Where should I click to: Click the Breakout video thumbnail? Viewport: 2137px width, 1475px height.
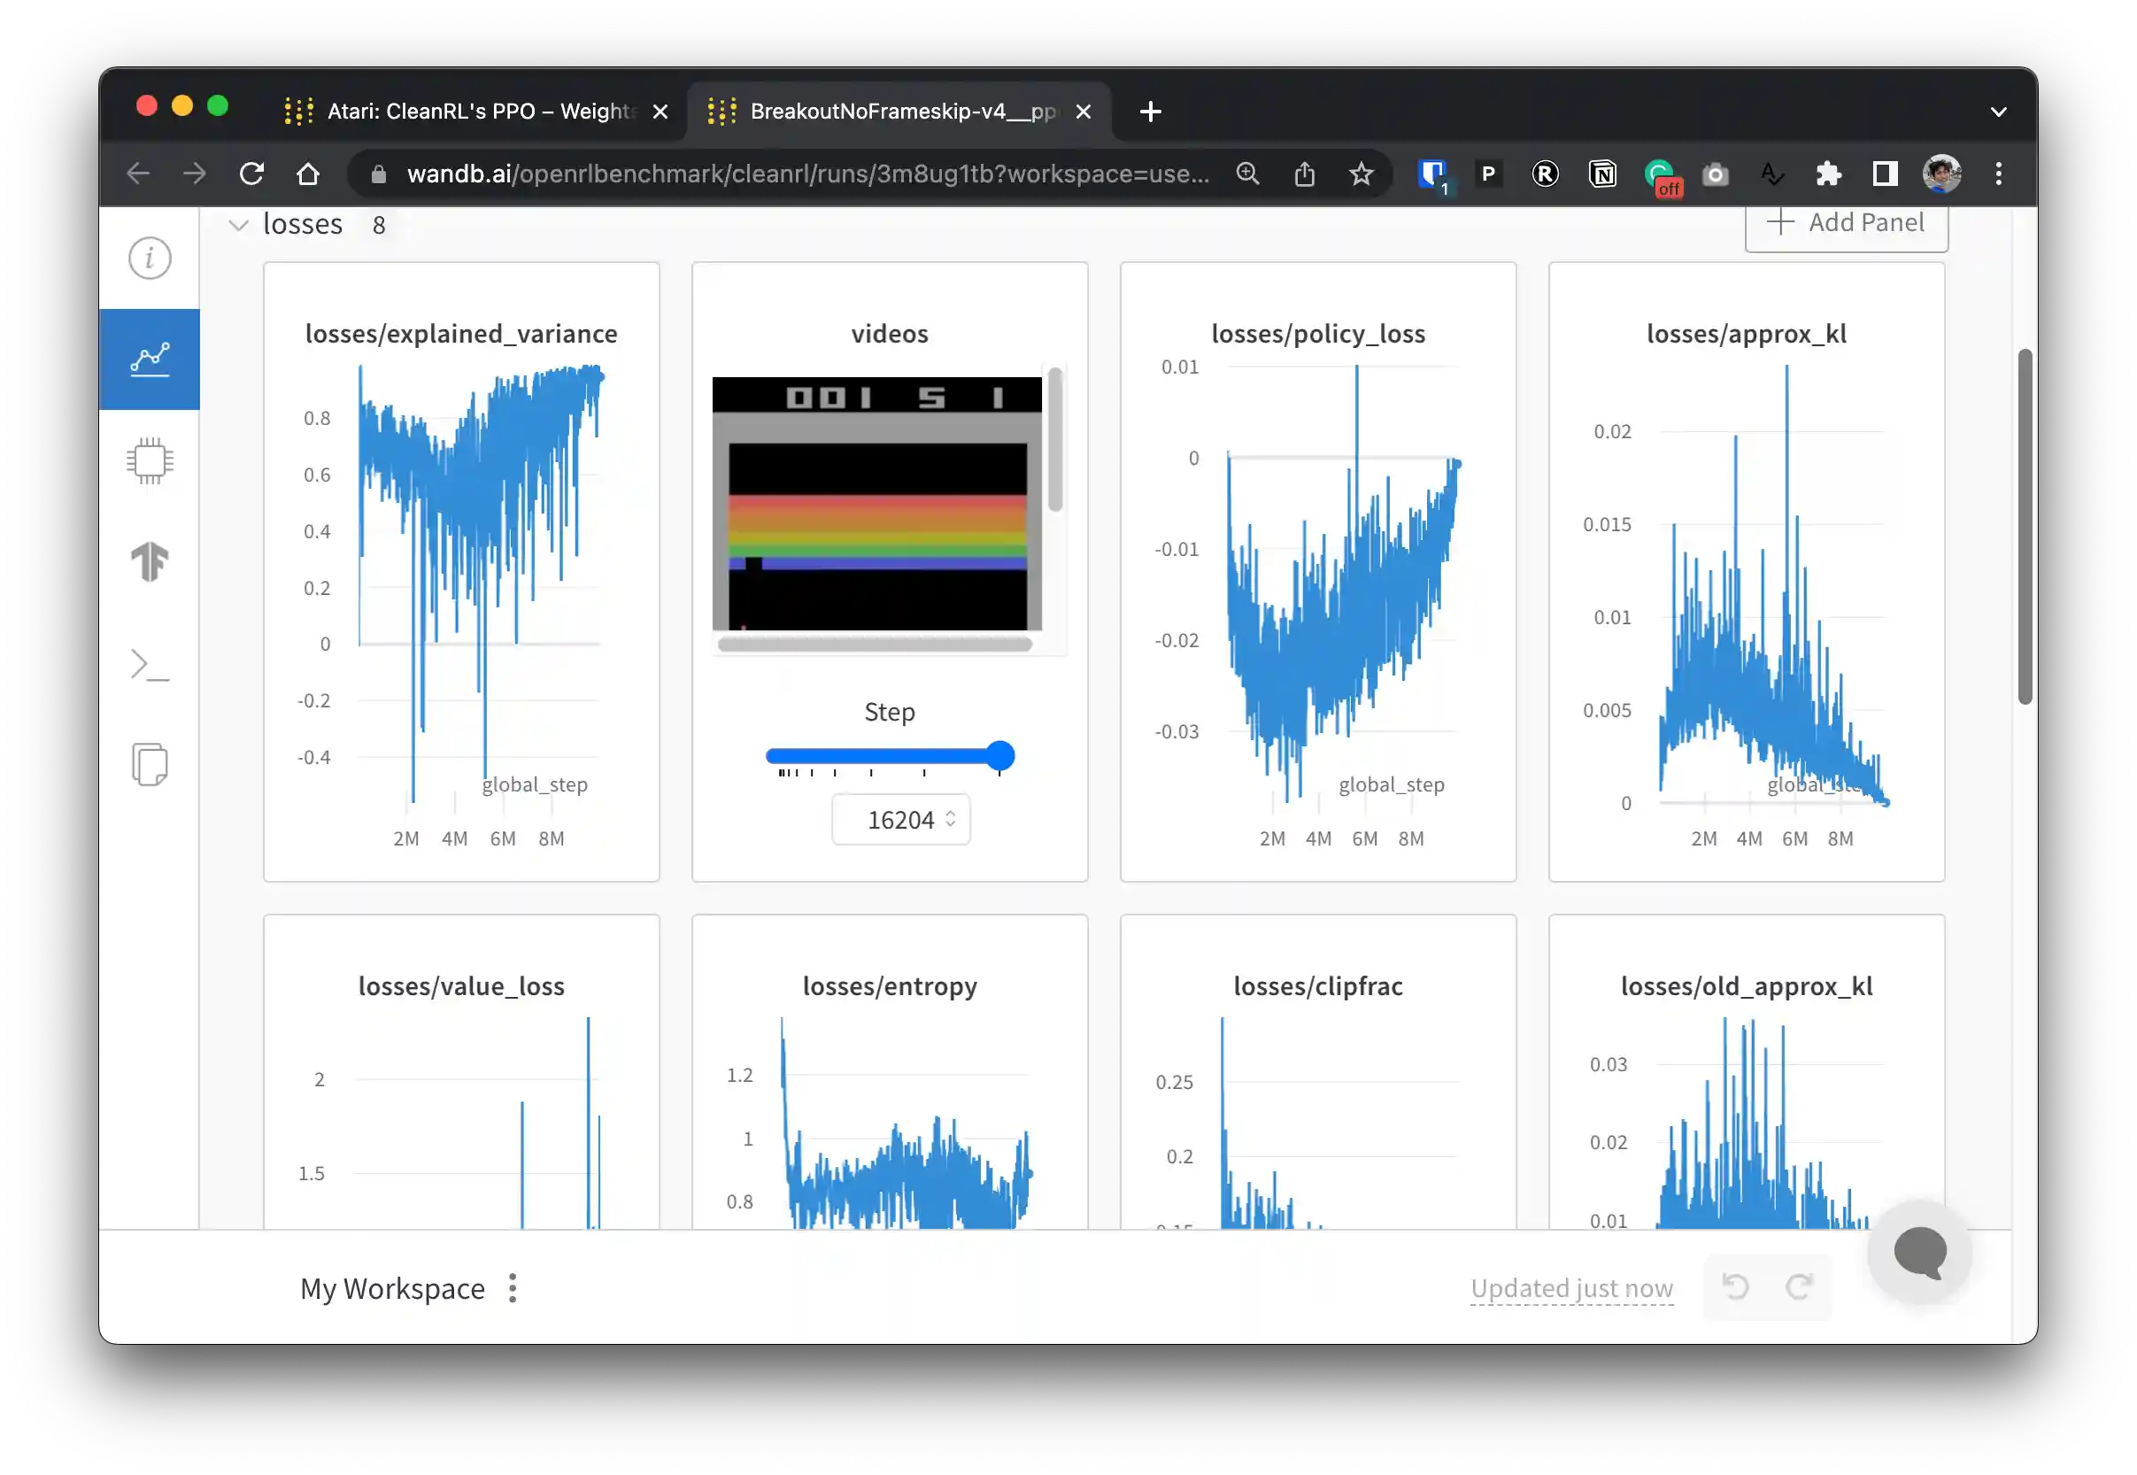pyautogui.click(x=876, y=504)
